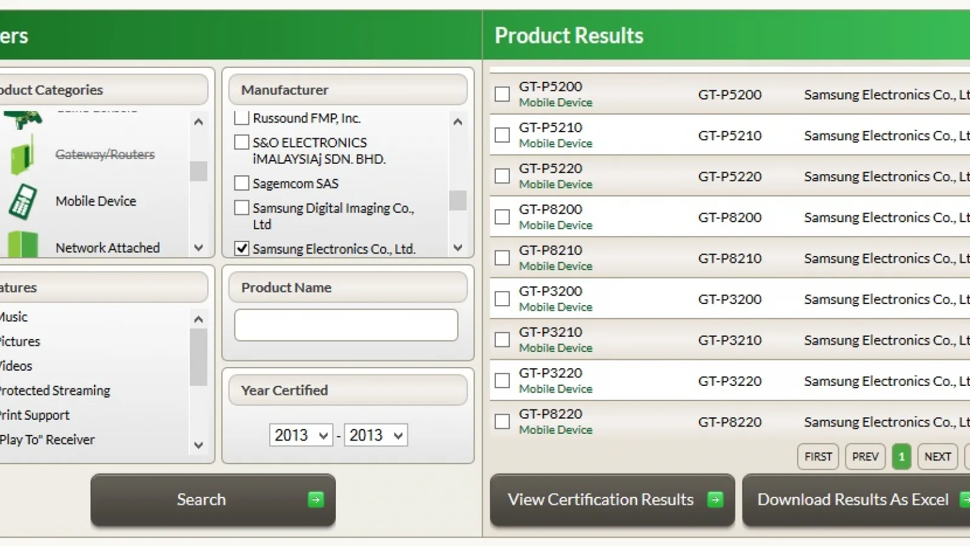Click View Certification Results button
Screen dimensions: 970x546
click(x=612, y=500)
